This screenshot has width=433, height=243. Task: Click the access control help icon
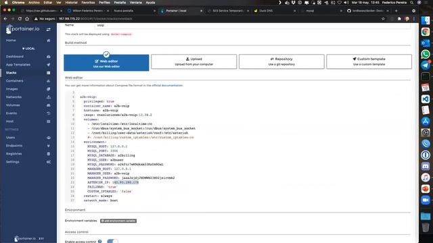pos(99,242)
